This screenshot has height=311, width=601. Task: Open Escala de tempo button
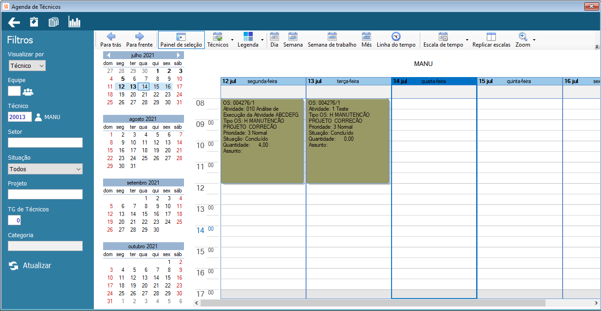[x=443, y=40]
